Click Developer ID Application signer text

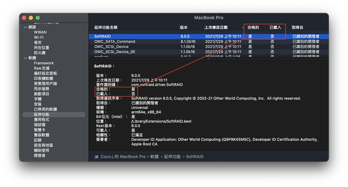pos(224,142)
